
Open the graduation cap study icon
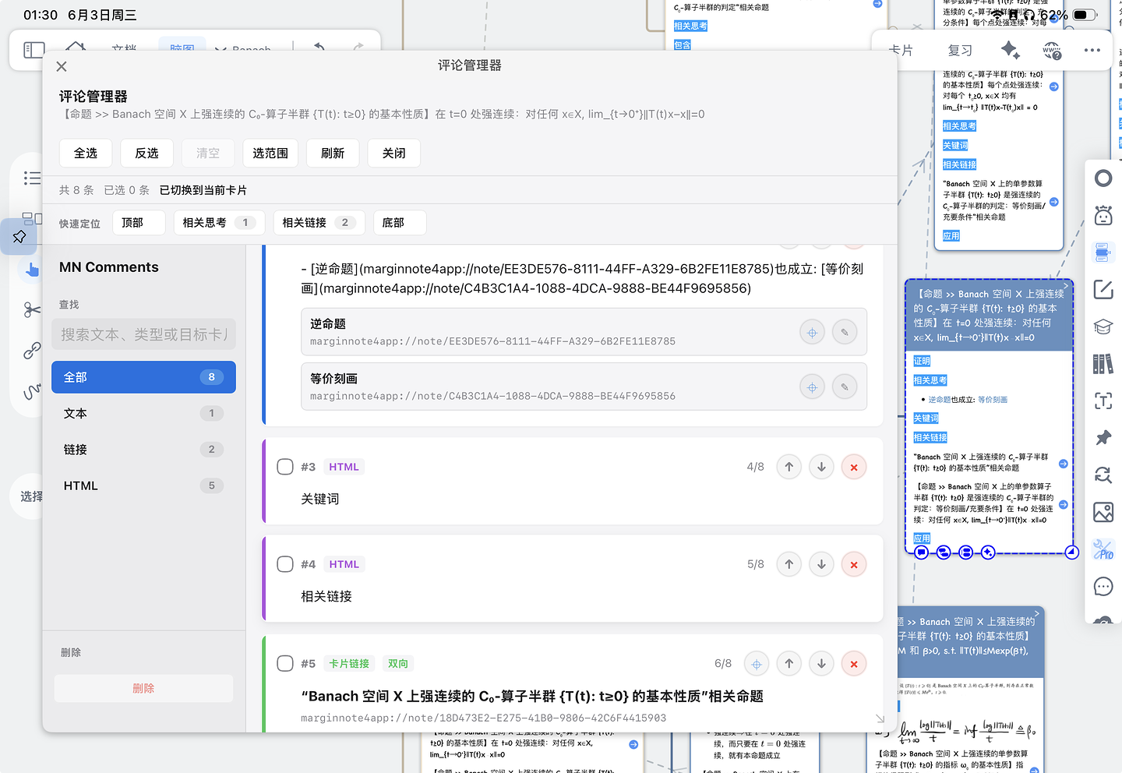click(x=1103, y=326)
